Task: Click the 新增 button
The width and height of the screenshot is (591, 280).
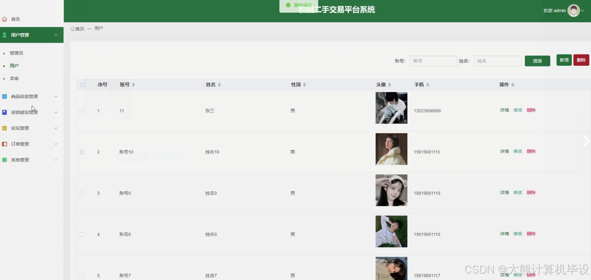Action: [564, 60]
